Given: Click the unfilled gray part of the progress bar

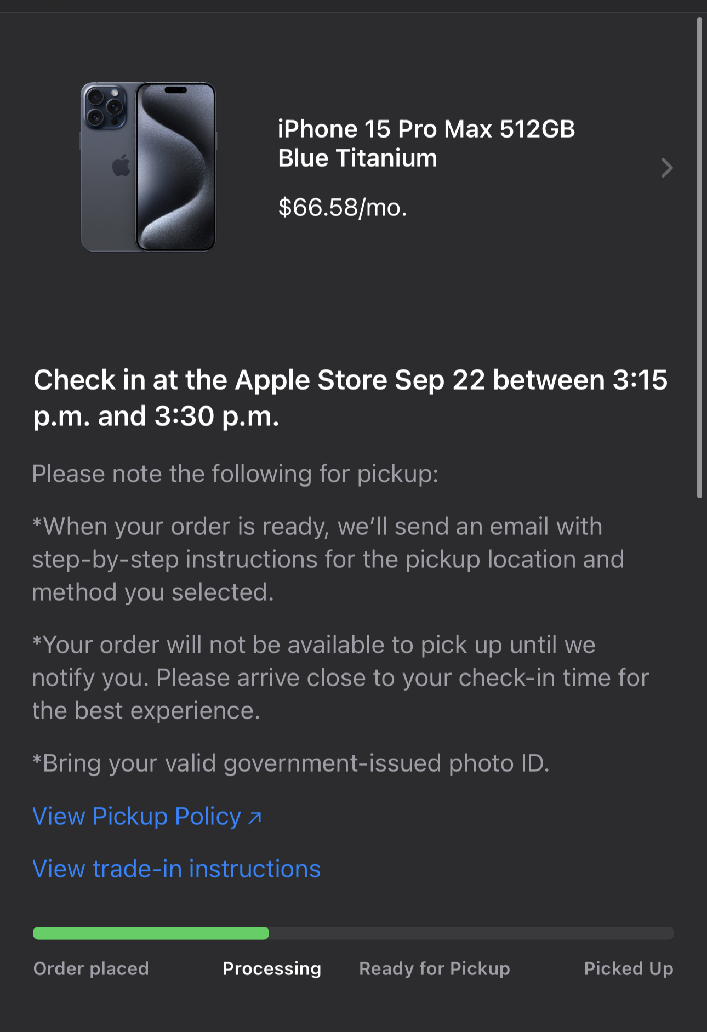Looking at the screenshot, I should click(471, 933).
